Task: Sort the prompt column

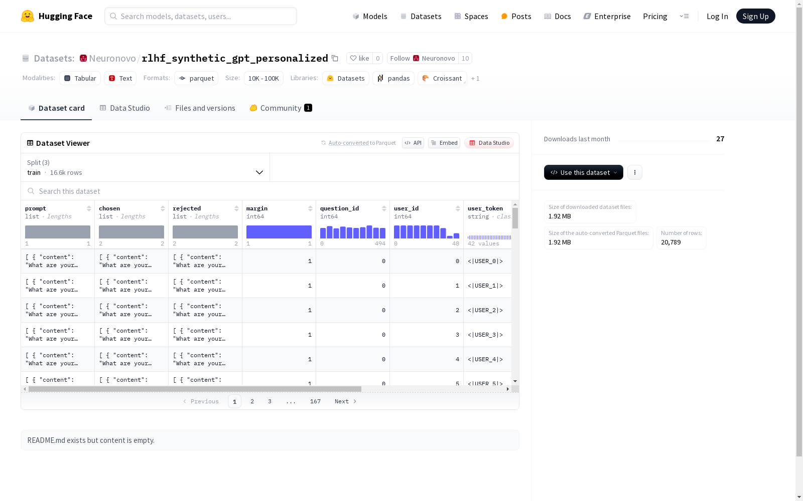Action: tap(89, 208)
